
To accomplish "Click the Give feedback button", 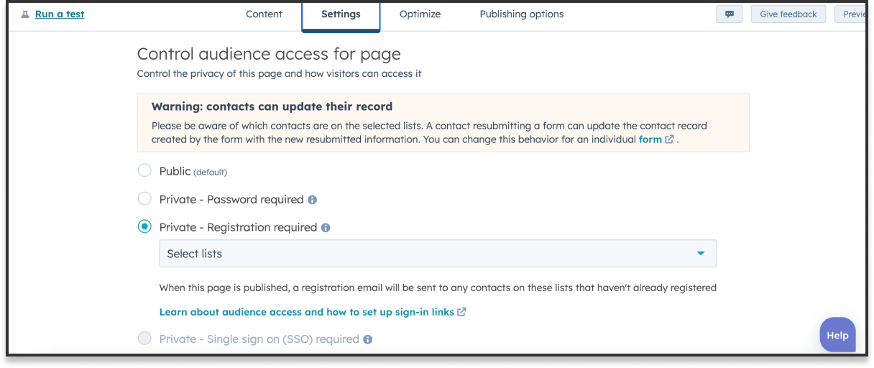I will [788, 14].
